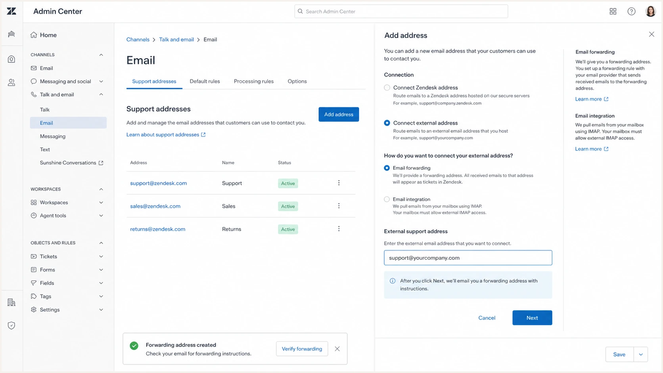Screen dimensions: 663x373
Task: Collapse the CHANNELS section chevron
Action: tap(101, 55)
